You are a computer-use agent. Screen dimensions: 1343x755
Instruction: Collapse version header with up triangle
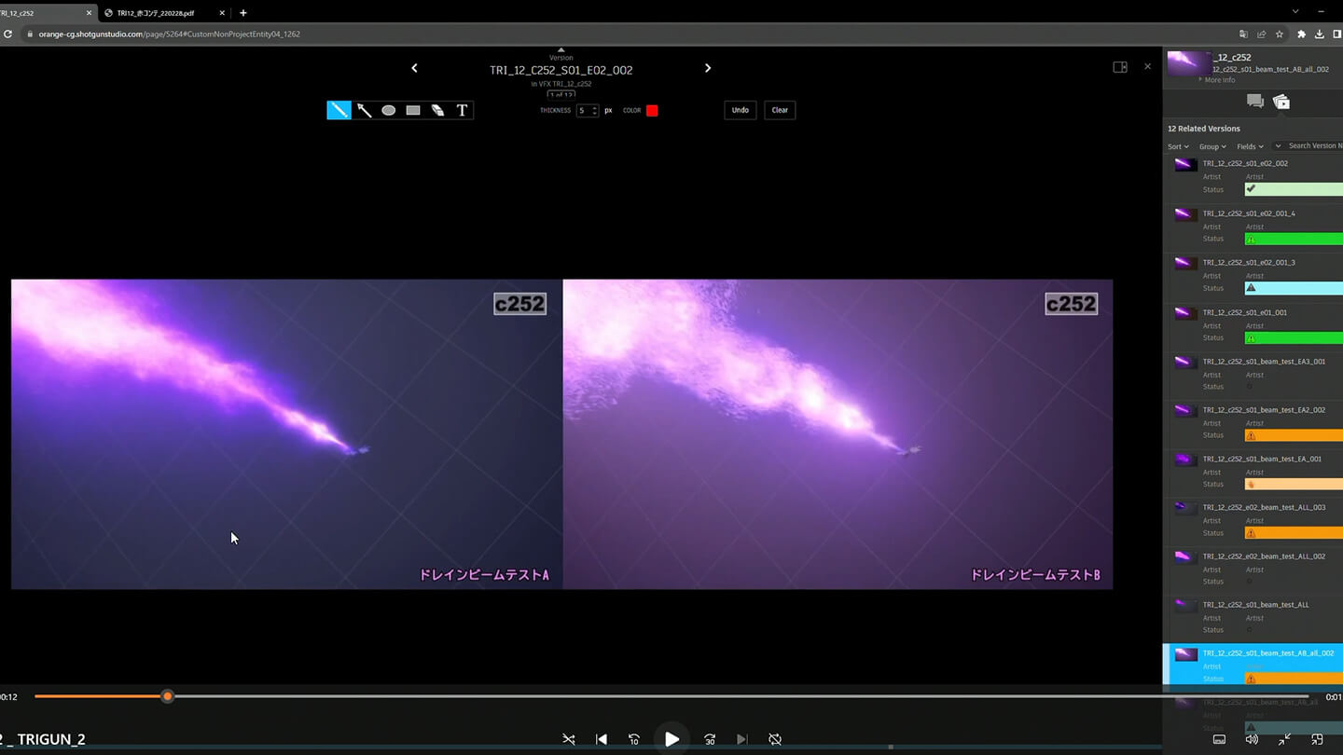pos(561,49)
